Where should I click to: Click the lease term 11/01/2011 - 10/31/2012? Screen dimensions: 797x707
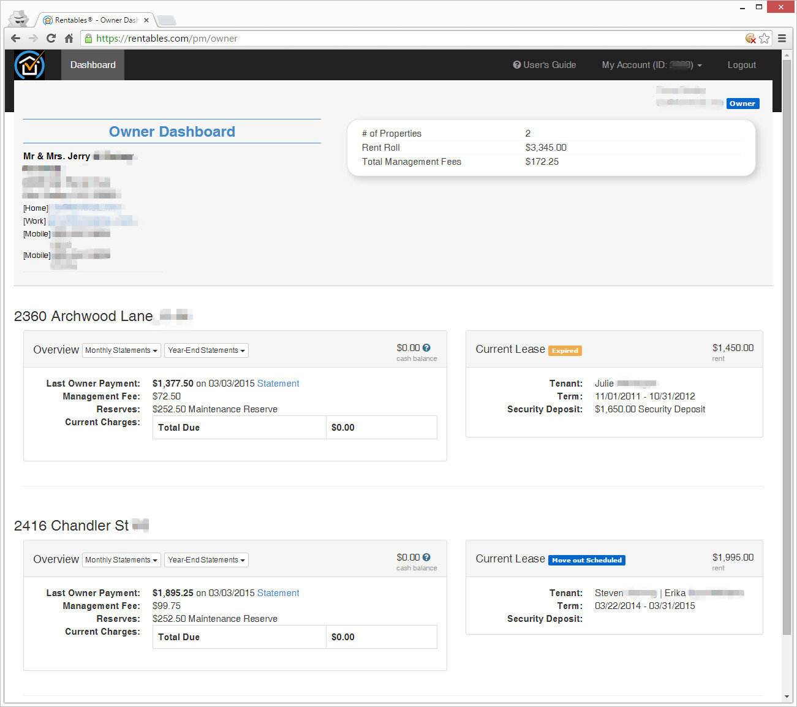tap(645, 396)
